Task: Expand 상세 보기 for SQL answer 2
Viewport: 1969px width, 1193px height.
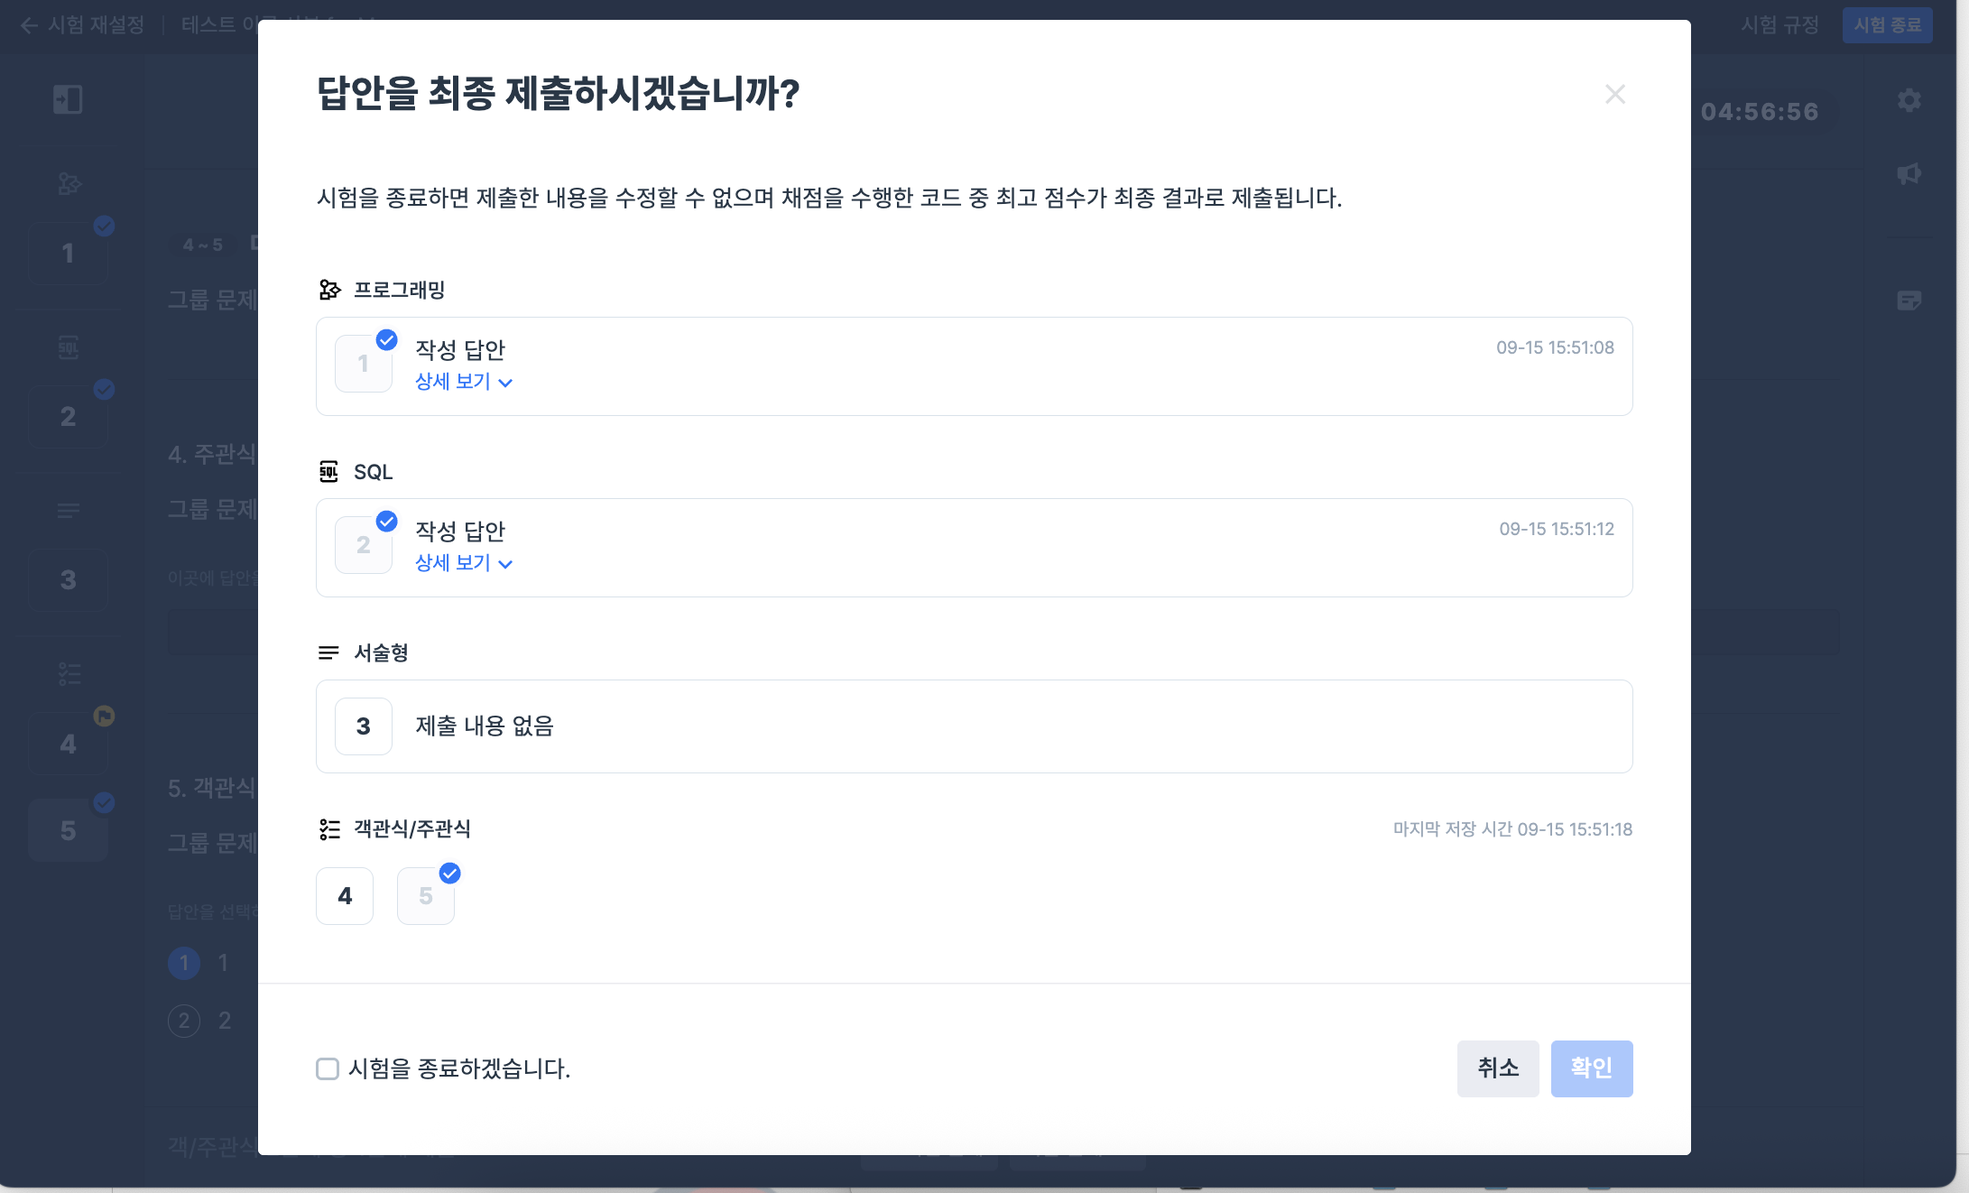Action: (463, 563)
